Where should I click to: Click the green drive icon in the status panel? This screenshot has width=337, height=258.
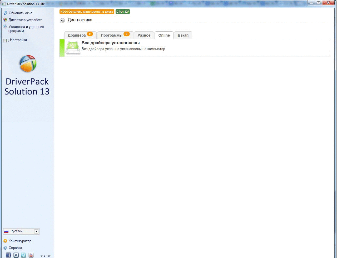coord(73,48)
